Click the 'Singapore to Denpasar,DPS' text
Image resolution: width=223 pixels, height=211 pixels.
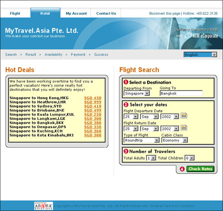(x=38, y=127)
